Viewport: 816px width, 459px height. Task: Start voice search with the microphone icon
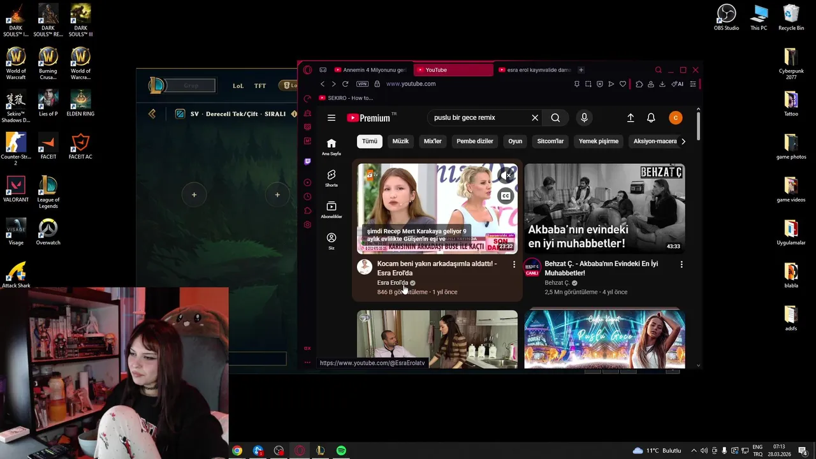584,118
